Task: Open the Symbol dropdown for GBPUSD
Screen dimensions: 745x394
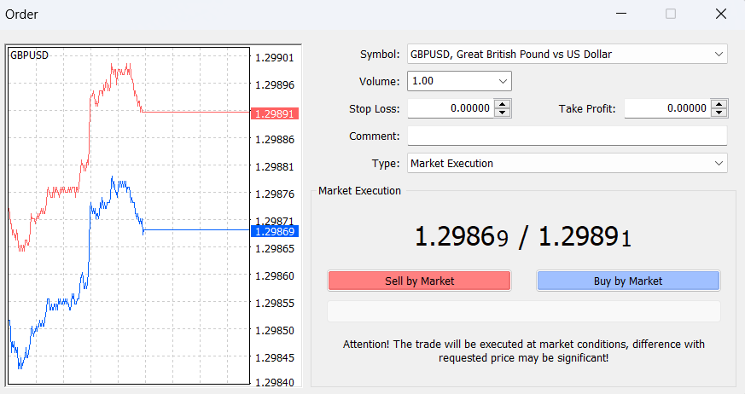Action: click(x=718, y=55)
